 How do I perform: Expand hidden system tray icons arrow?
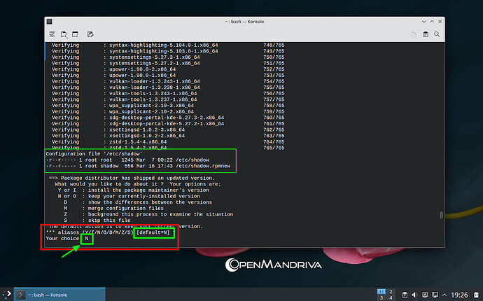tap(443, 293)
